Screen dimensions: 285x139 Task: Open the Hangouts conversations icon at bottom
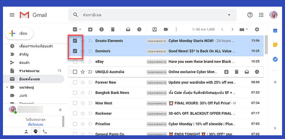click(35, 132)
